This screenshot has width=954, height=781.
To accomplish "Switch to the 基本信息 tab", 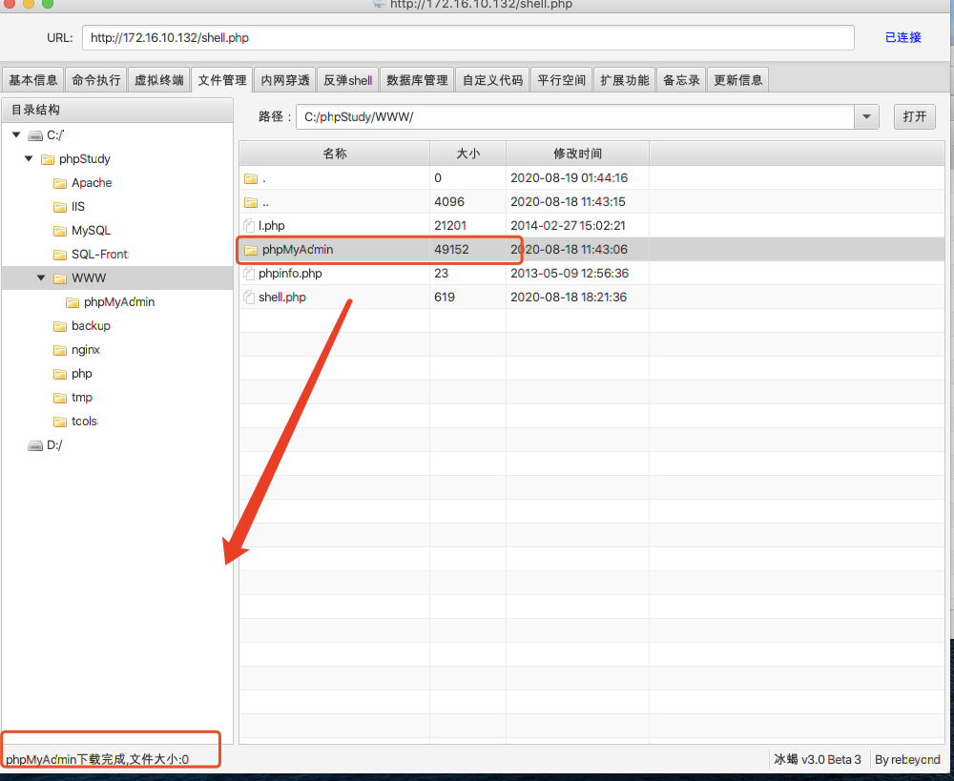I will [32, 80].
